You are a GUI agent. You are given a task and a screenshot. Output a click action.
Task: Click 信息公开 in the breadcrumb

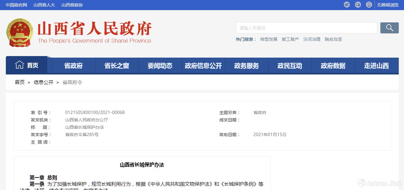(44, 82)
